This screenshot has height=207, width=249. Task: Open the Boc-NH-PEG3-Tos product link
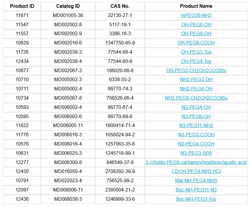click(x=196, y=199)
